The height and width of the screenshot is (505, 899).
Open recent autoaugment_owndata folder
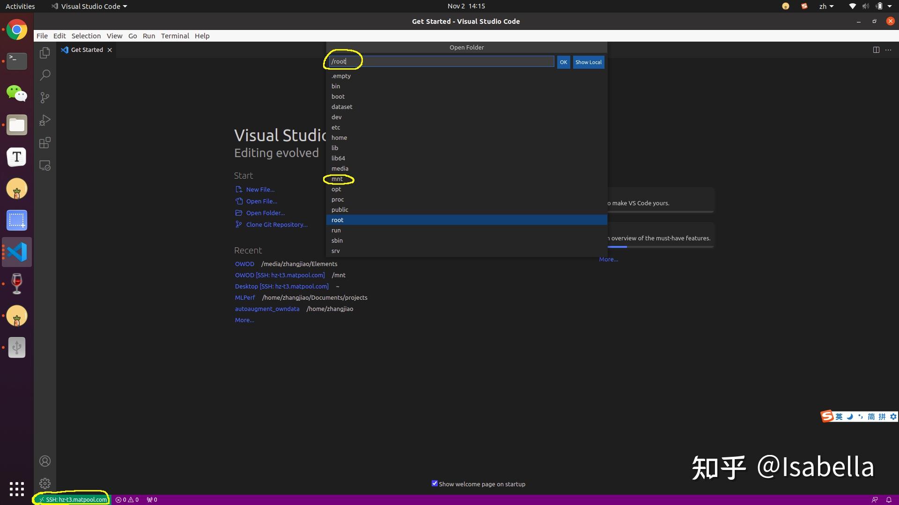tap(267, 309)
